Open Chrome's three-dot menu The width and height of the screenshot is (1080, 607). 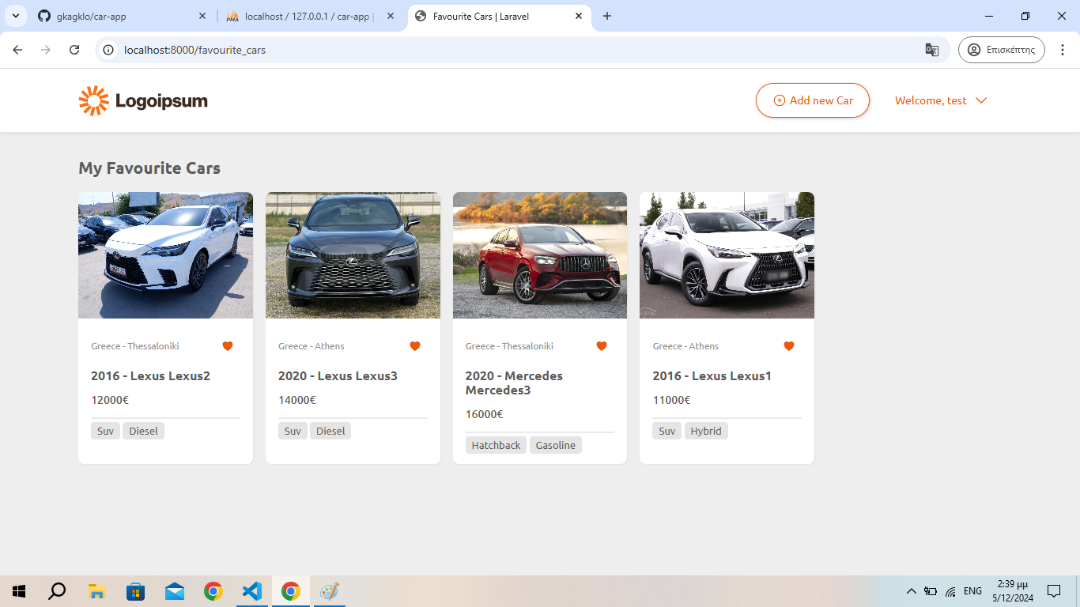coord(1063,50)
